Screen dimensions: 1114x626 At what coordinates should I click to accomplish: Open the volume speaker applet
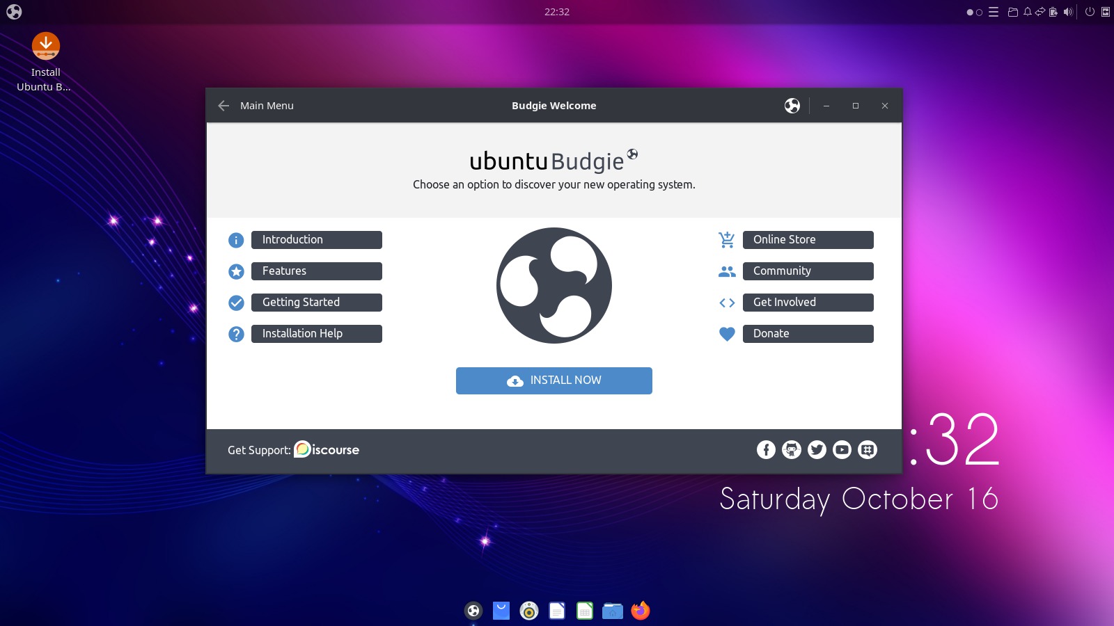pyautogui.click(x=1068, y=12)
